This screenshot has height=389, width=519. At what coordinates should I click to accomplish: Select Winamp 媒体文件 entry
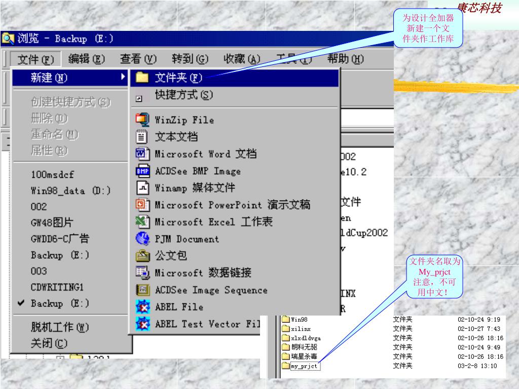234,187
